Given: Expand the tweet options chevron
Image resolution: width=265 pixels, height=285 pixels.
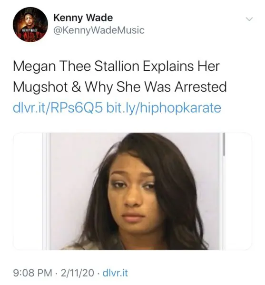Looking at the screenshot, I should (249, 19).
